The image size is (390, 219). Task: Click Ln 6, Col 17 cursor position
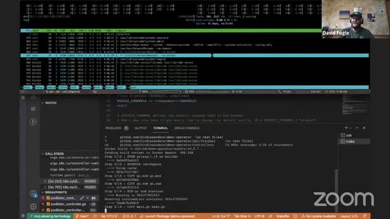221,217
